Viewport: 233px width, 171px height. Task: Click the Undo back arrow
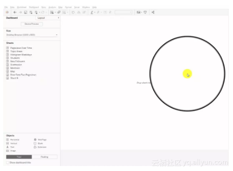click(15, 12)
